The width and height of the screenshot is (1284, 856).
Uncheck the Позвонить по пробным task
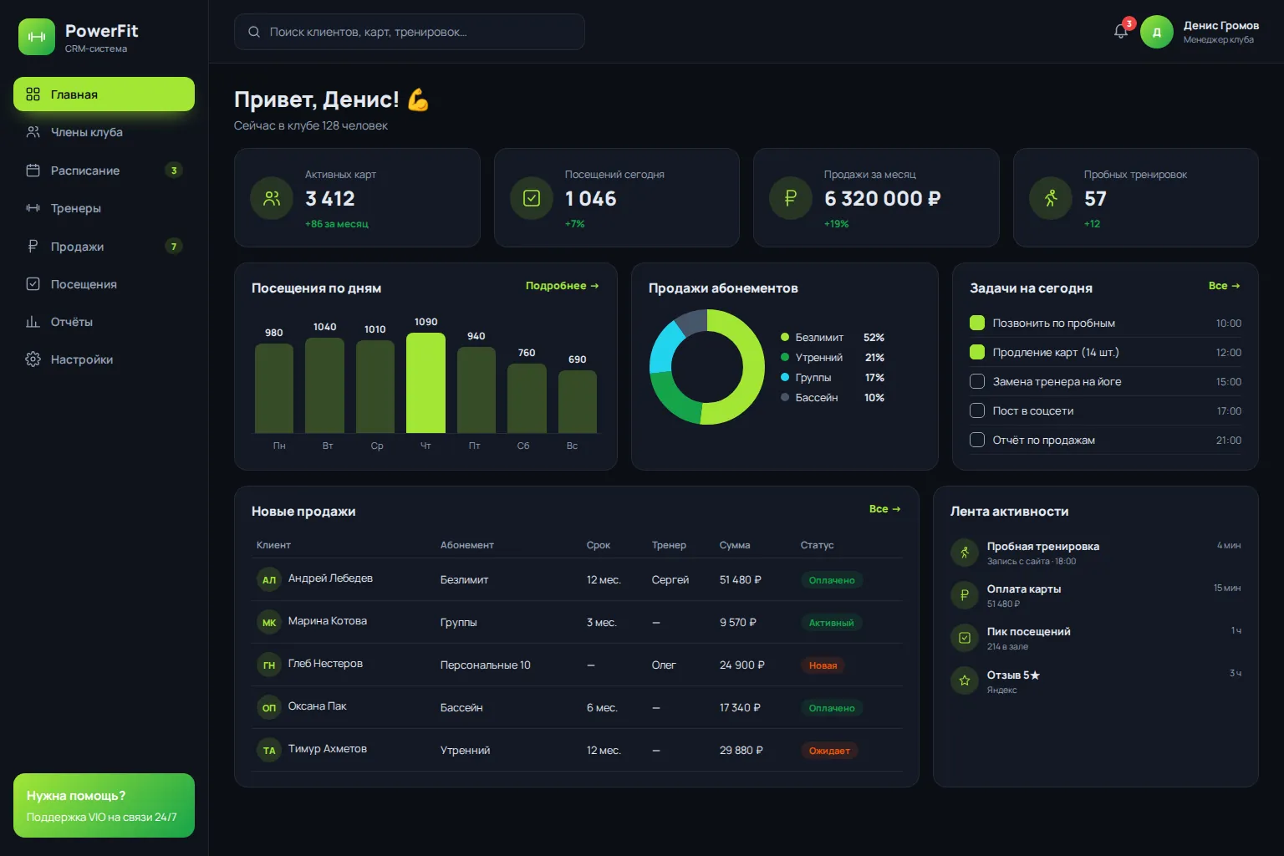[976, 323]
